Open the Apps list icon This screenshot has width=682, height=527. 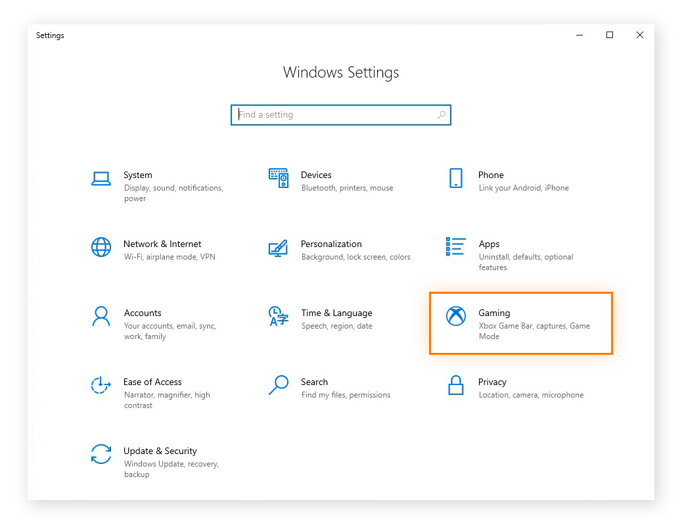pyautogui.click(x=456, y=247)
